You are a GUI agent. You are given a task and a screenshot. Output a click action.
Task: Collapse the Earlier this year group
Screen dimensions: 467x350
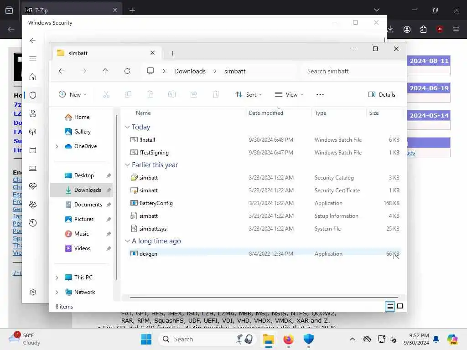coord(127,165)
